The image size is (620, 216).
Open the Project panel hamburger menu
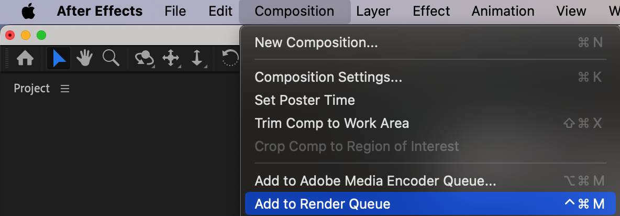[65, 89]
